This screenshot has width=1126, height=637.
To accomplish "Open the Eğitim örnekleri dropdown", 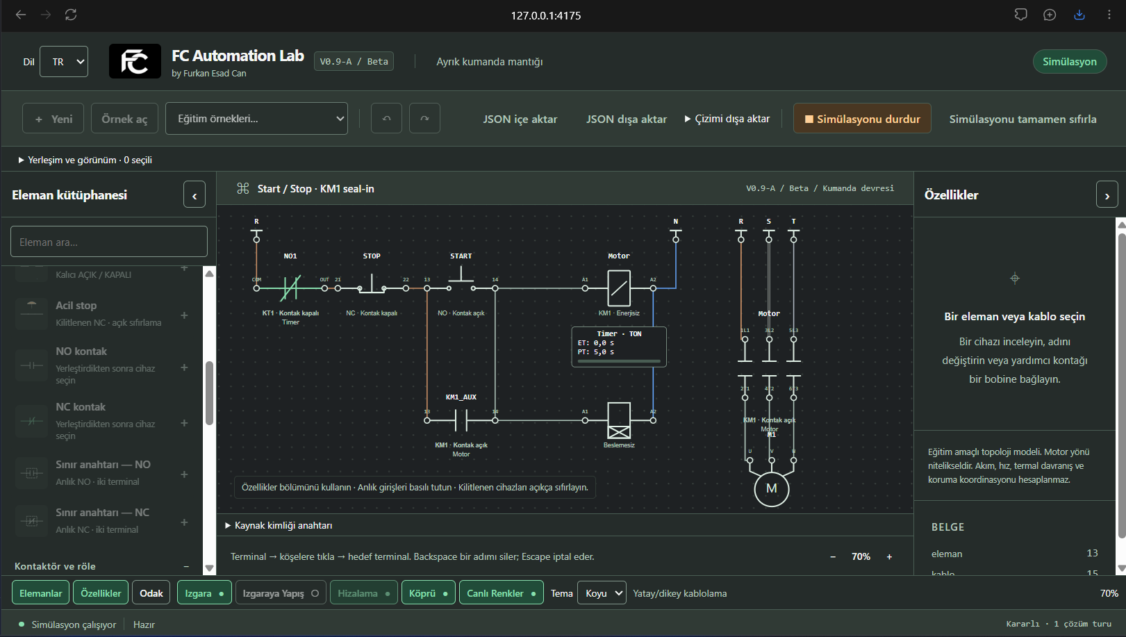I will tap(256, 118).
